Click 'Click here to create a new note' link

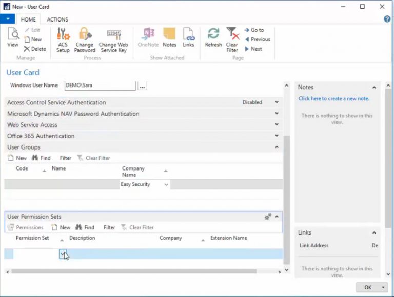(333, 99)
